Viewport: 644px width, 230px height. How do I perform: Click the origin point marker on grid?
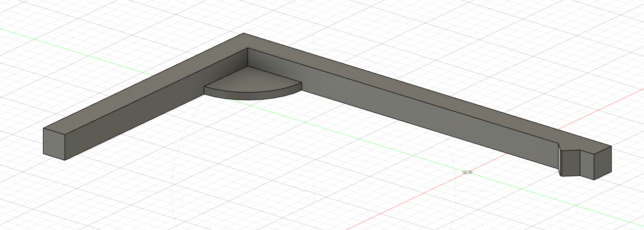pyautogui.click(x=467, y=172)
